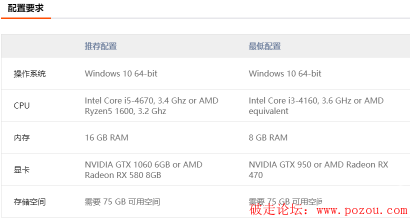
Task: Click the 16 GB RAM cell
Action: (x=106, y=138)
